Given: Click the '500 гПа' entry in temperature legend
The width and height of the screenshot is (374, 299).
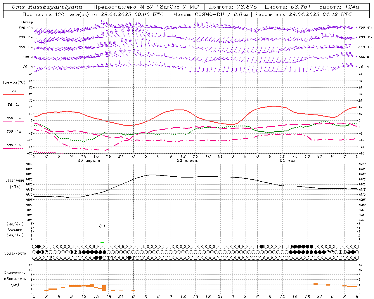Looking at the screenshot, I should coord(13,145).
